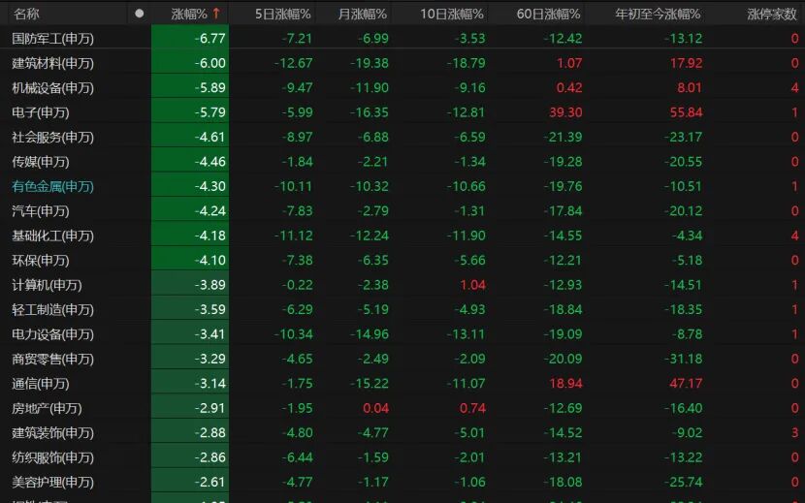Select the 10日涨幅% column header
Viewport: 805px width, 503px height.
pos(452,14)
